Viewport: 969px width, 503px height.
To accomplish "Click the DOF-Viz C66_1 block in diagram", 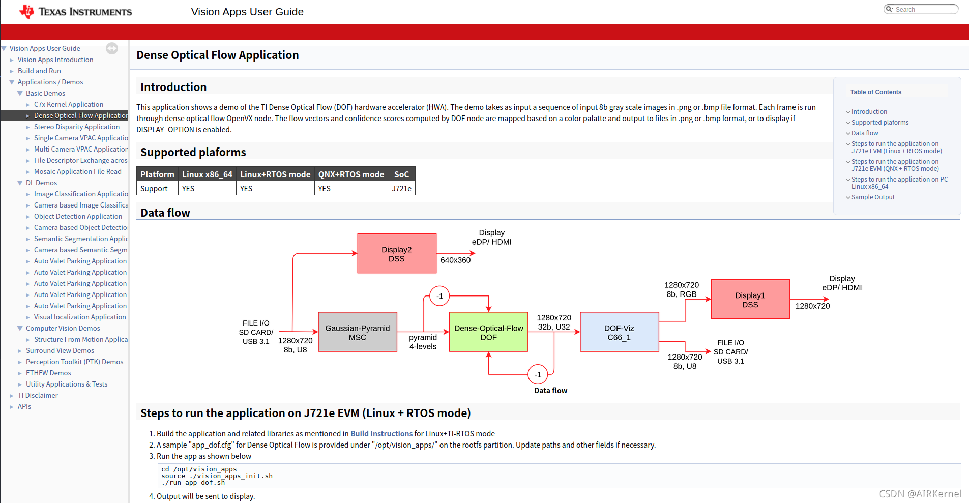I will coord(619,332).
